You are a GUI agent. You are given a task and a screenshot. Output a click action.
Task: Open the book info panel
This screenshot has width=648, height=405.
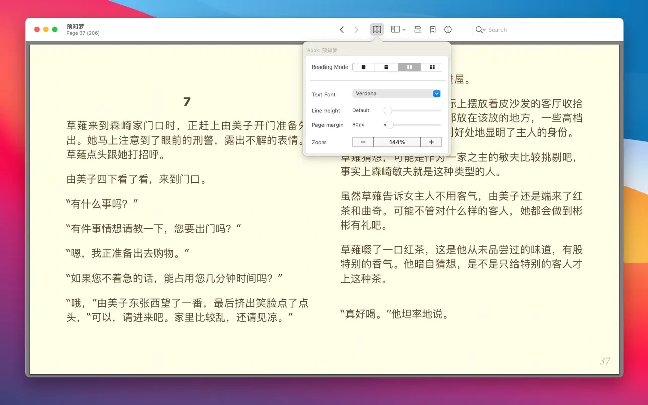(448, 30)
